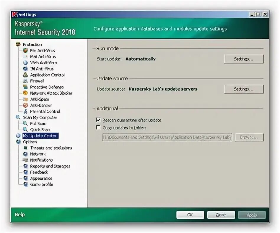Click the Quick Scan magnifier icon
Screen dimensions: 280x233
tap(25, 129)
